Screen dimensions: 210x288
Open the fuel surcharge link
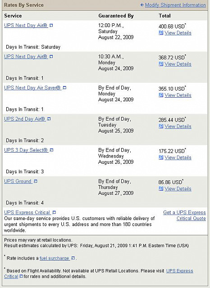[54, 258]
